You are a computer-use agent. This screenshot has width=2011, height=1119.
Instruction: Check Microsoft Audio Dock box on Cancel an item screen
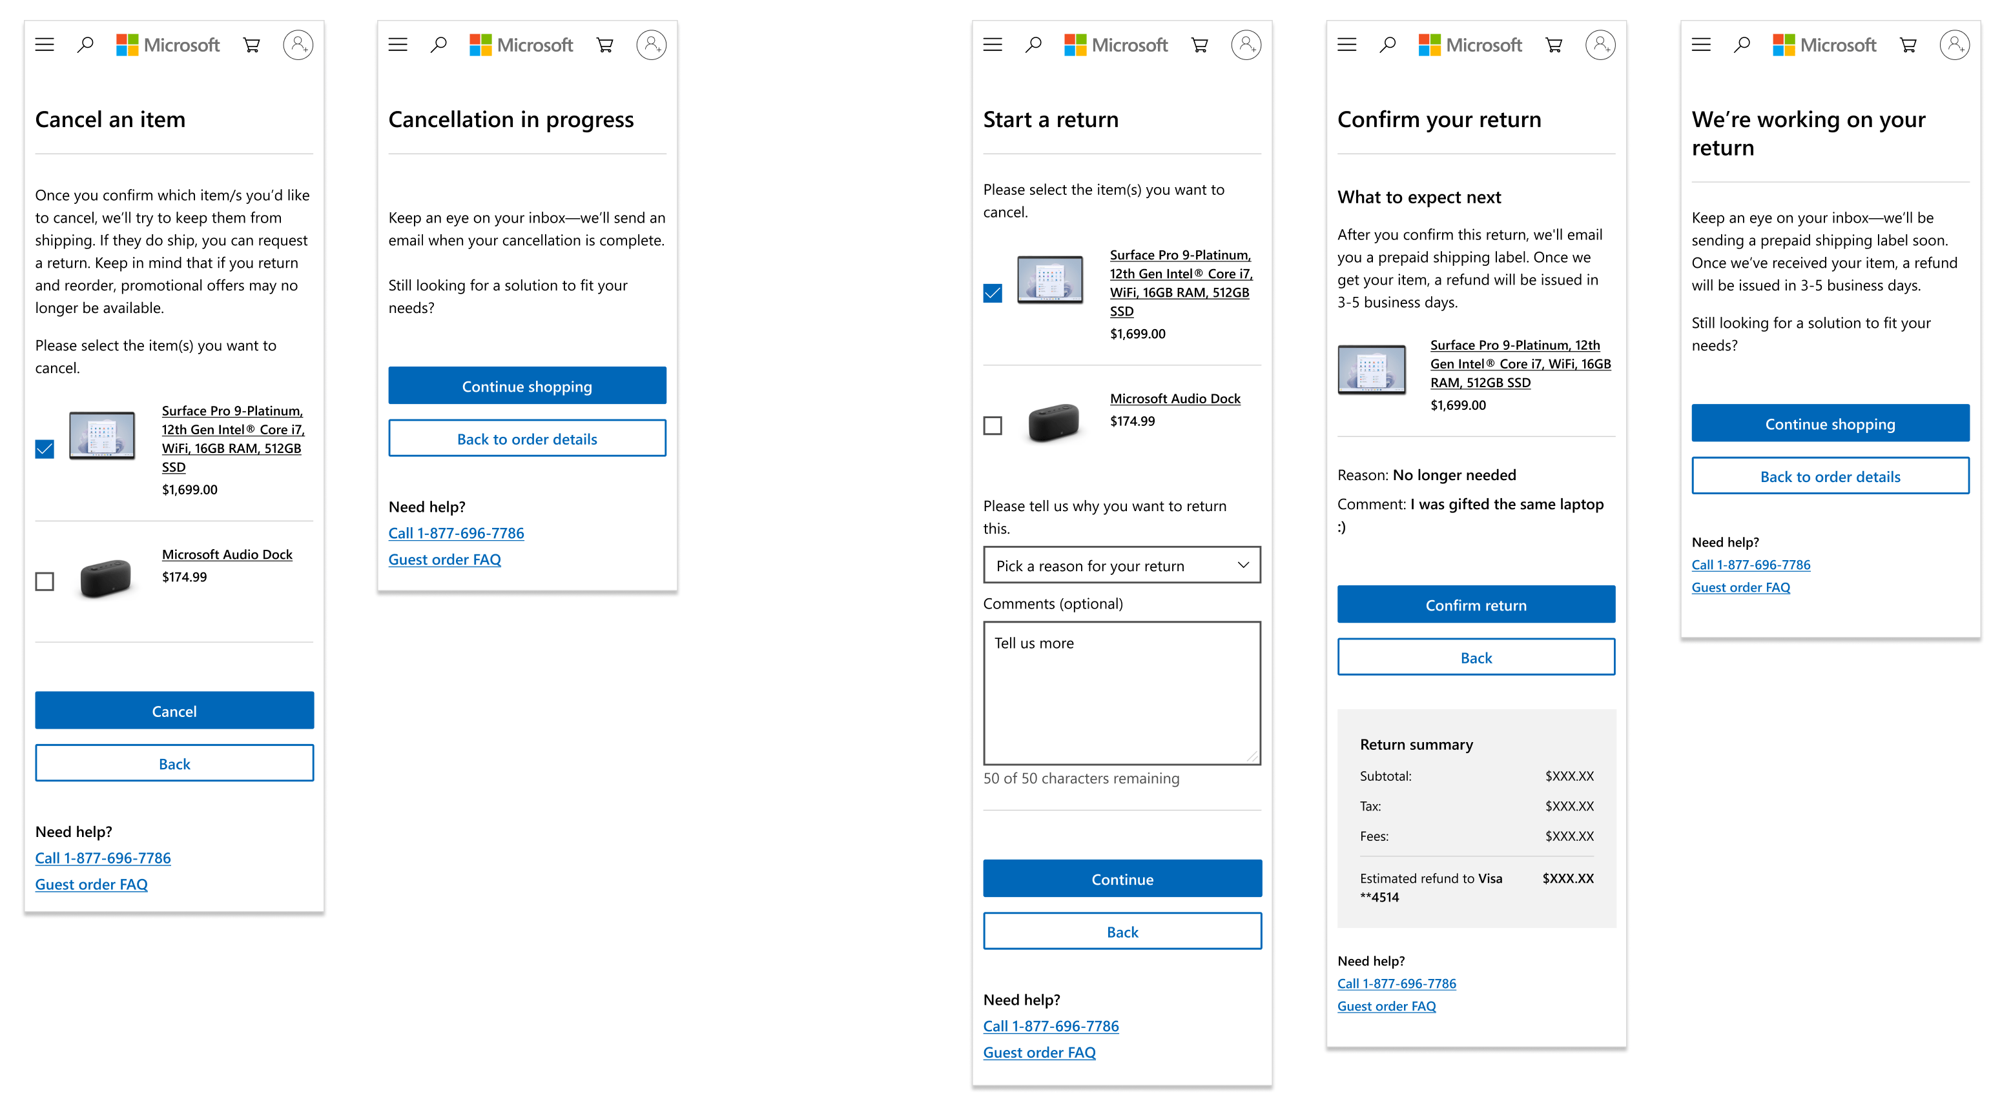pyautogui.click(x=45, y=581)
